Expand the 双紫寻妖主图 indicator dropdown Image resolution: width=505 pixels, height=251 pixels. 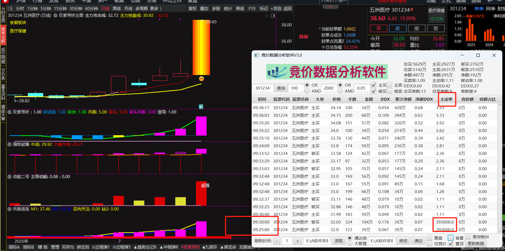(x=56, y=16)
